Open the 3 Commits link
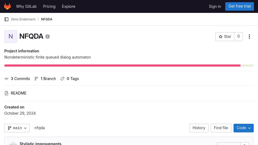258x145 pixels. pos(17,79)
